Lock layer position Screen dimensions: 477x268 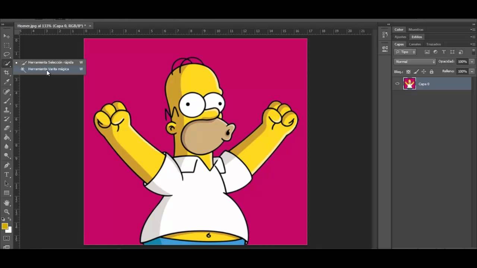tap(424, 71)
